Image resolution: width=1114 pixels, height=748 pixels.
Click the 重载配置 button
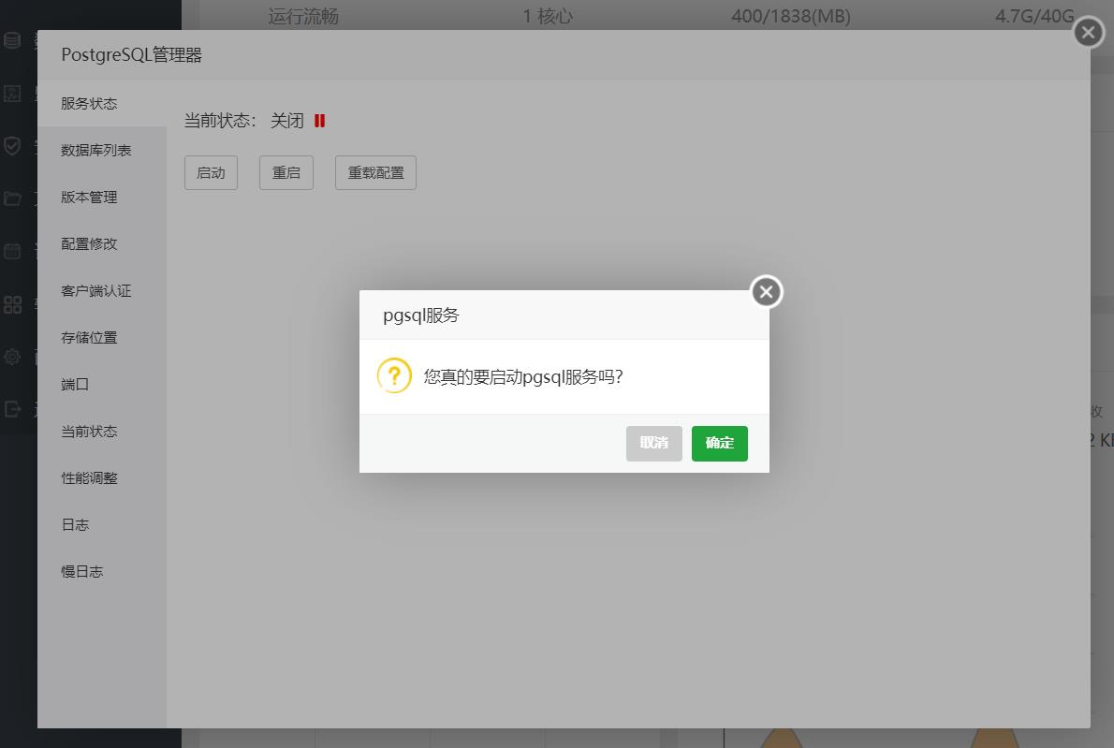click(375, 172)
